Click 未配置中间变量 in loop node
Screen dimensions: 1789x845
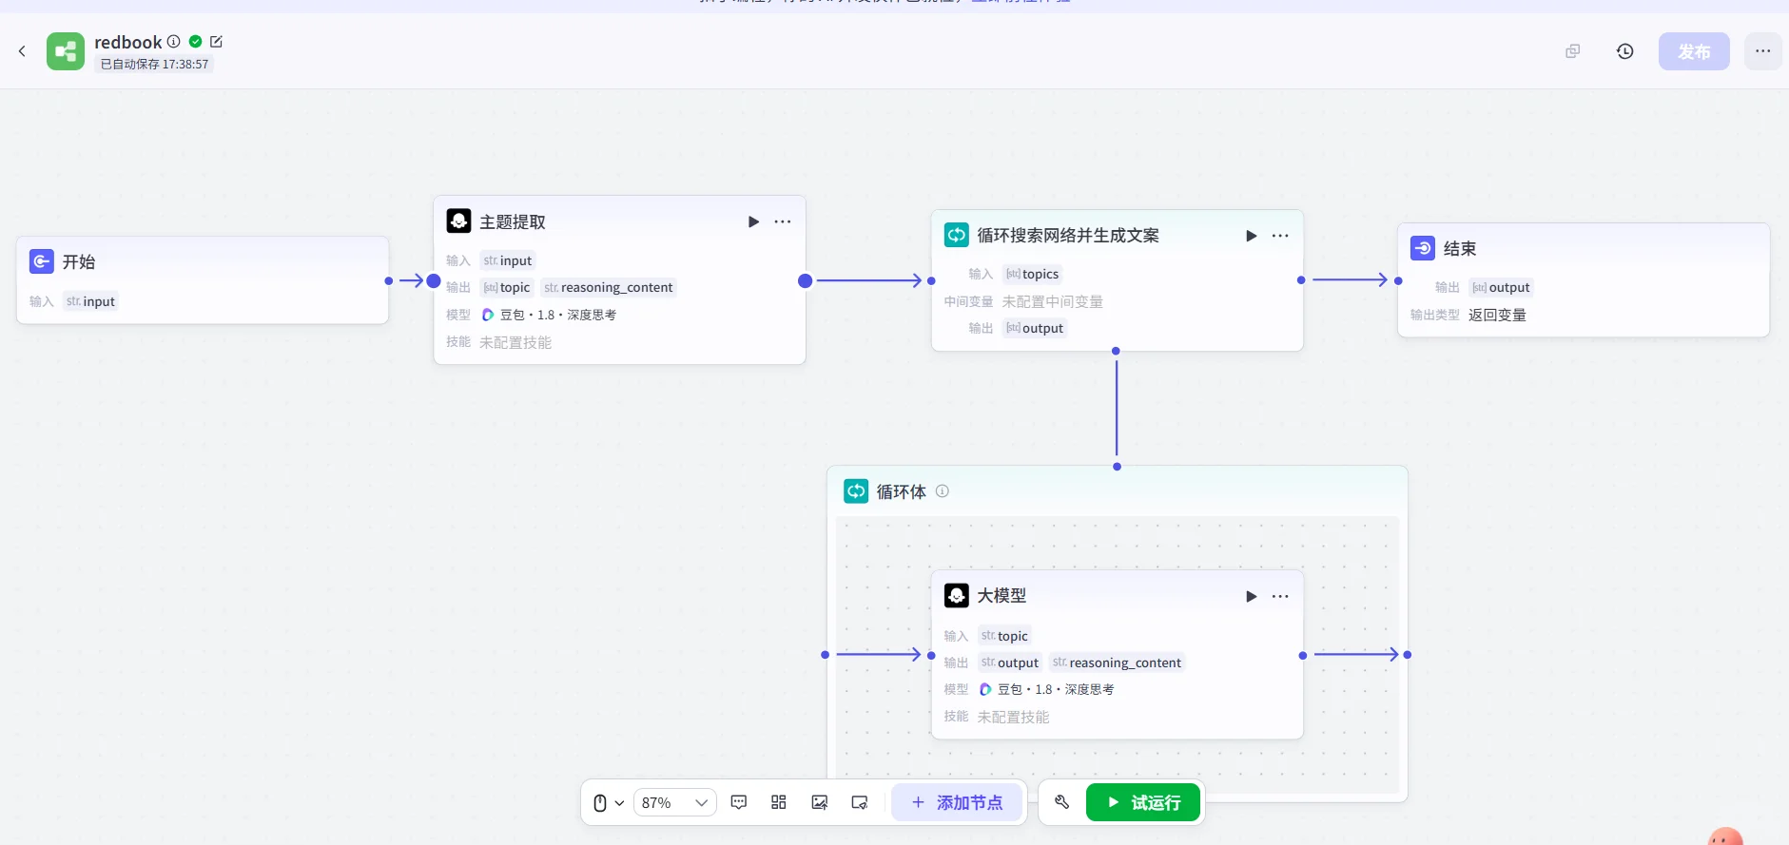(x=1053, y=301)
